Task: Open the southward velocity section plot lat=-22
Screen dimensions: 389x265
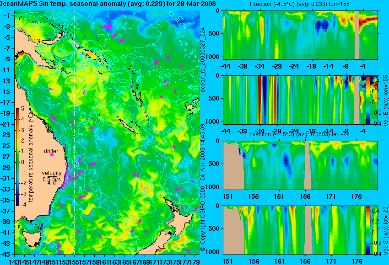Action: [301, 230]
